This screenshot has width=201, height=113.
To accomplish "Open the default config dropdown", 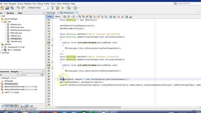I will (38, 8).
